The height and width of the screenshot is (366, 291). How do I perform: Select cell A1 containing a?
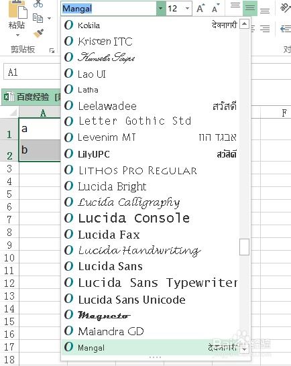tap(40, 129)
